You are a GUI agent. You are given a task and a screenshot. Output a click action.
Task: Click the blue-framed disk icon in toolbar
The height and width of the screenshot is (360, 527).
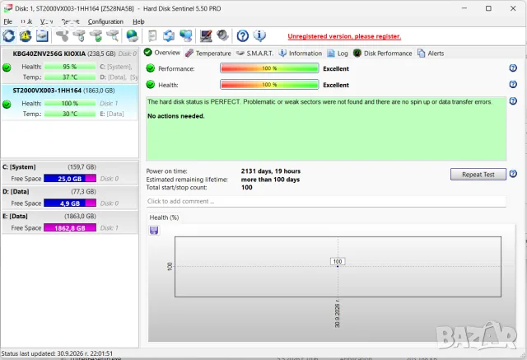pos(42,35)
